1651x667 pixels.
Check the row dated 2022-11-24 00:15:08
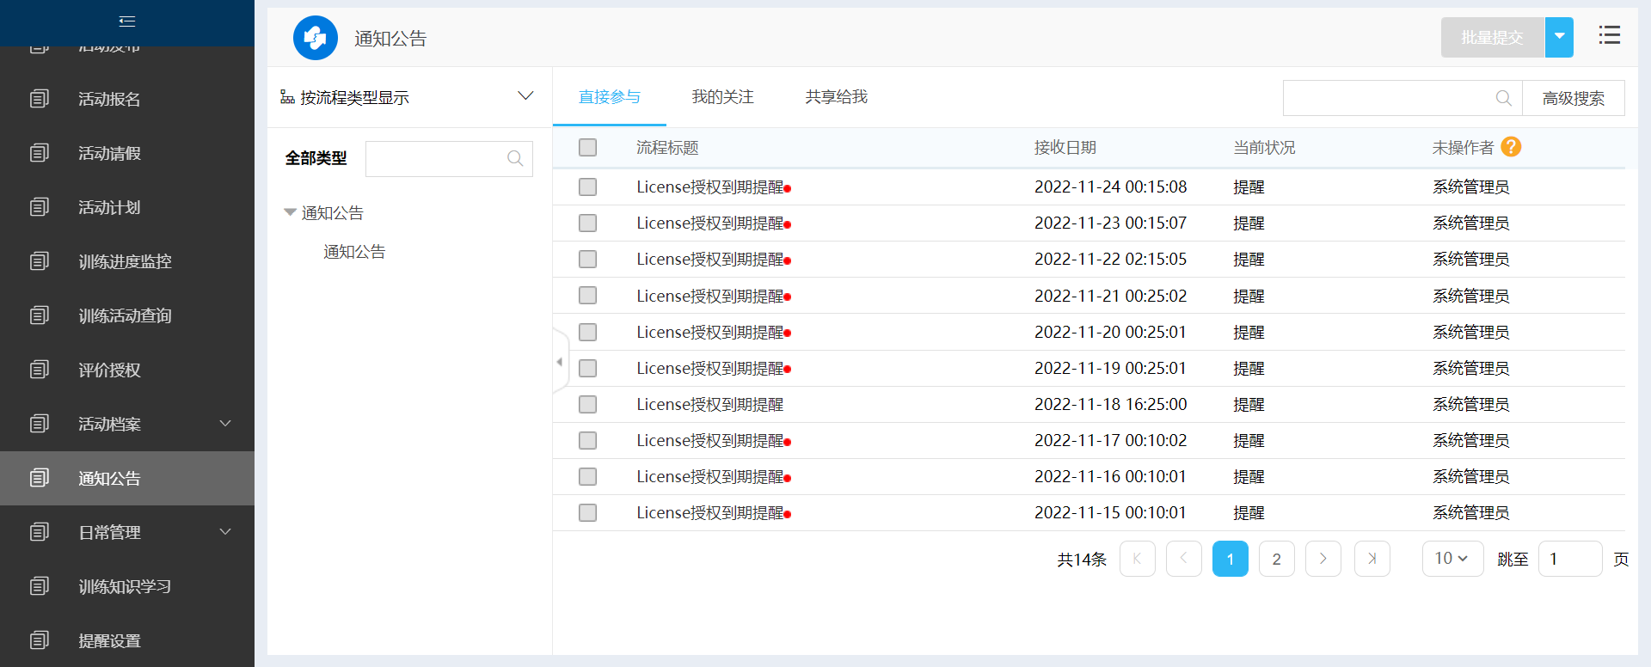pyautogui.click(x=588, y=187)
